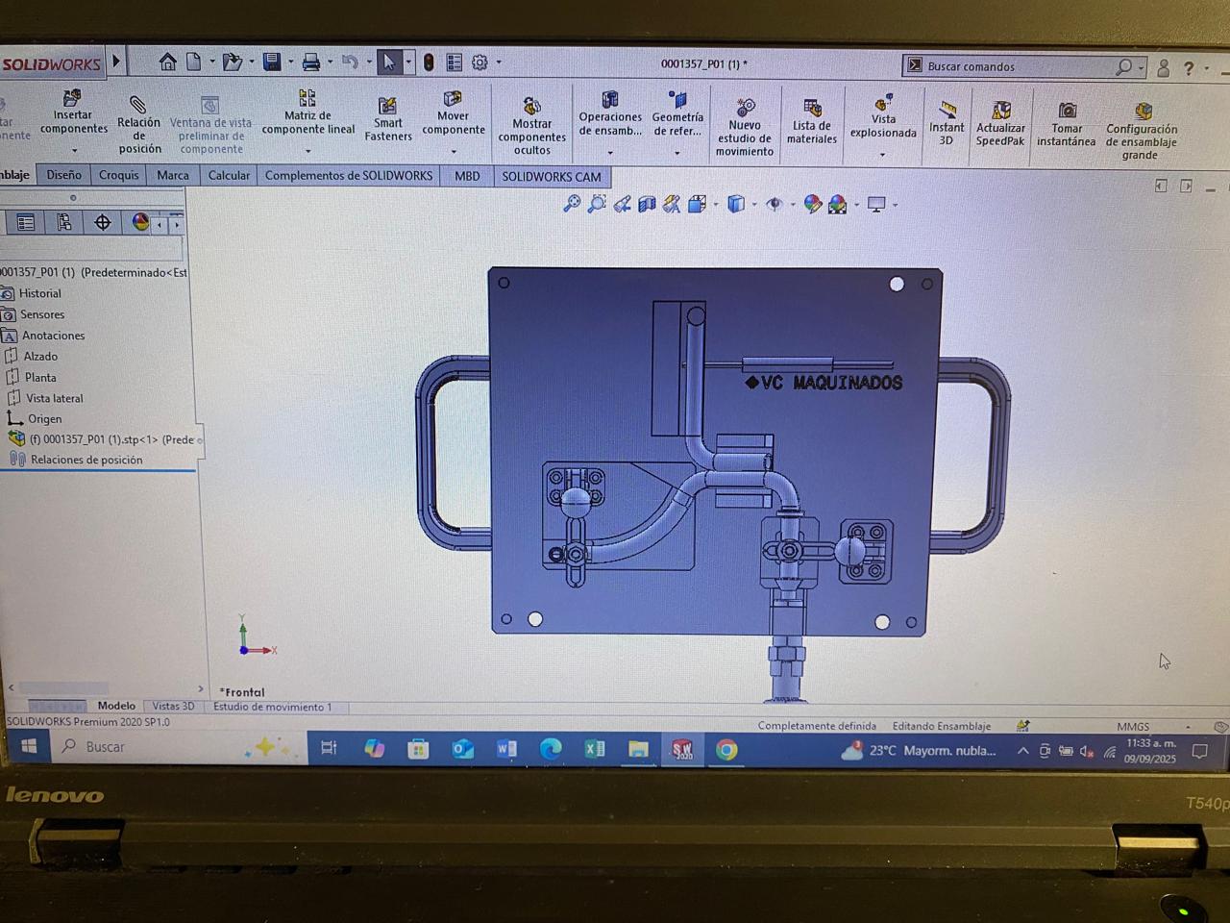Select Alzado in the feature tree
Screen dimensions: 1230x923
(x=38, y=356)
